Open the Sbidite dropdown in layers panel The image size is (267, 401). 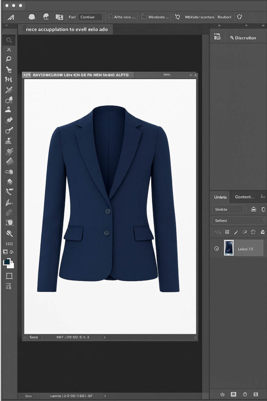click(x=228, y=210)
